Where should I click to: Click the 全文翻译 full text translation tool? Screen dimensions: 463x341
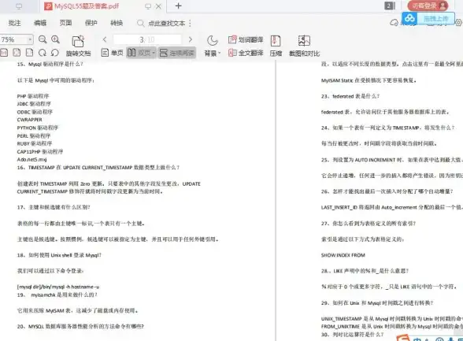(x=246, y=53)
